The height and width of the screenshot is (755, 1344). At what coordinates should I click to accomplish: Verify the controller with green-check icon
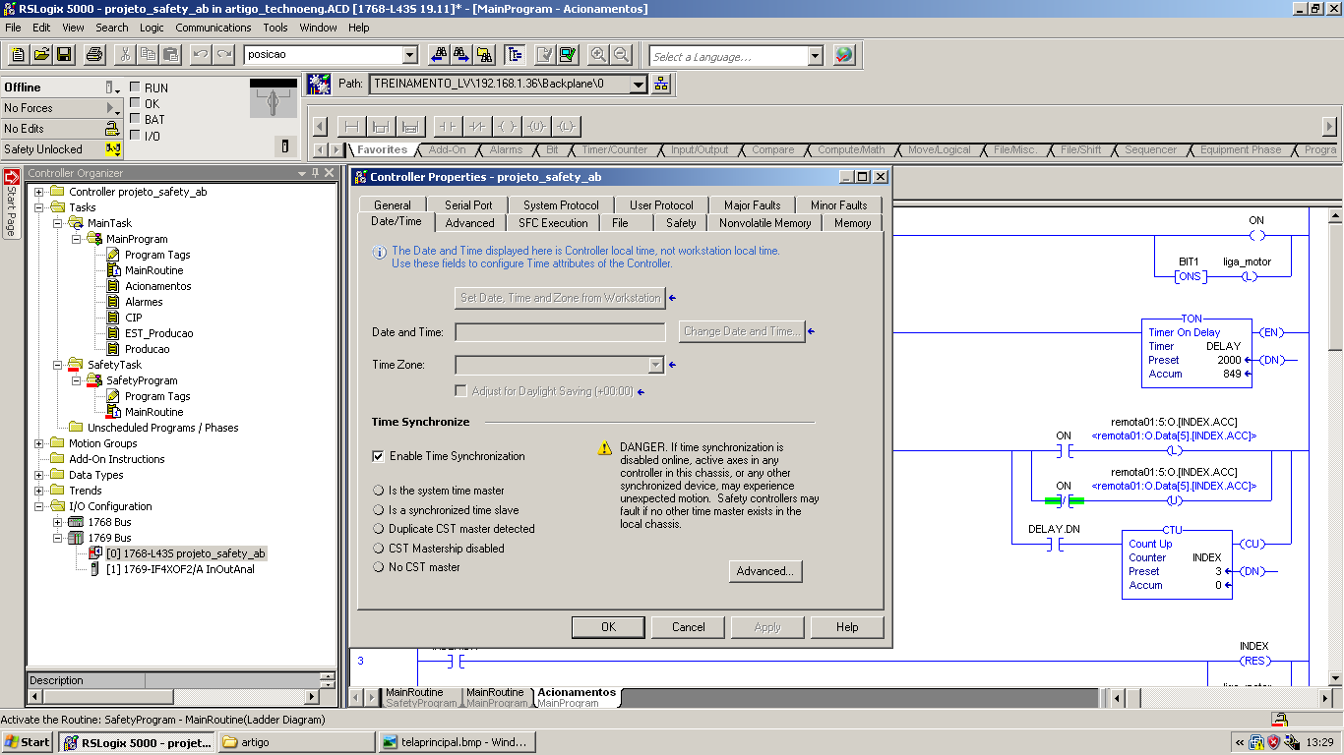pyautogui.click(x=567, y=55)
